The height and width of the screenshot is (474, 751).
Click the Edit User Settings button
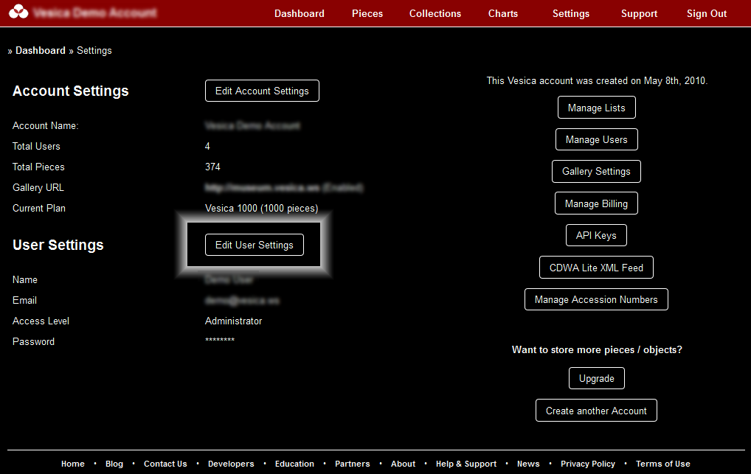255,245
